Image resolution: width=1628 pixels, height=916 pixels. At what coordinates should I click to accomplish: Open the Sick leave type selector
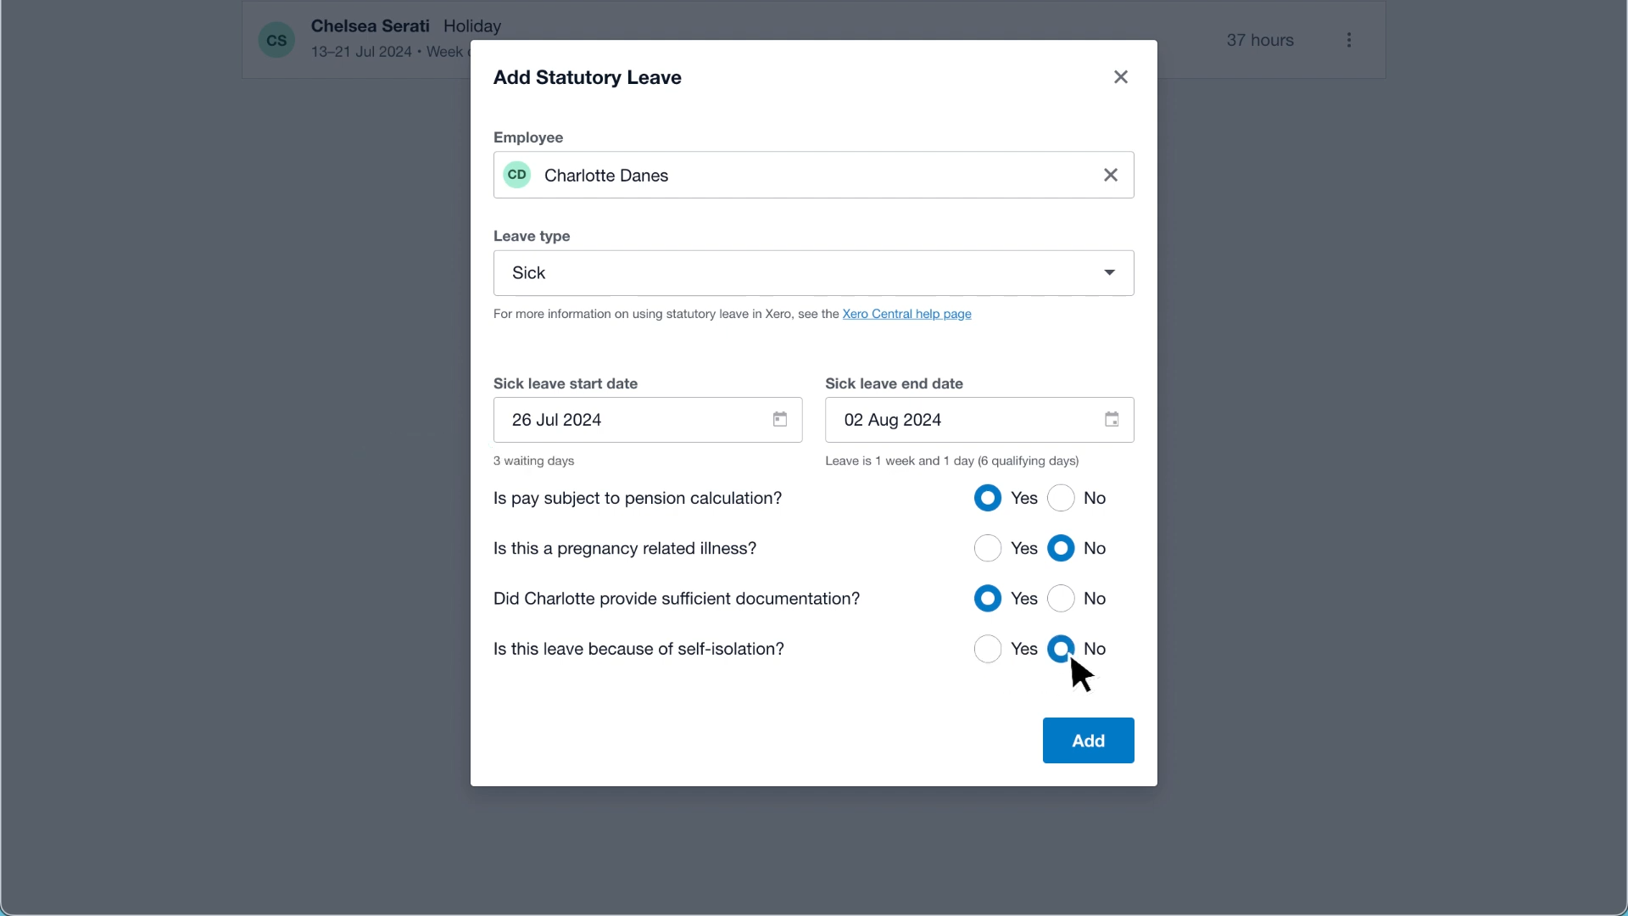pos(813,273)
